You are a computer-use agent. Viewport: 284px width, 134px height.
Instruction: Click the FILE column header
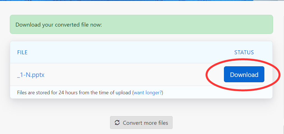(22, 52)
